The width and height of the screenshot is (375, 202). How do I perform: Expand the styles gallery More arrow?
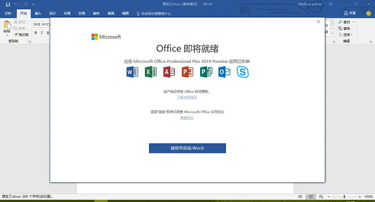[332, 34]
